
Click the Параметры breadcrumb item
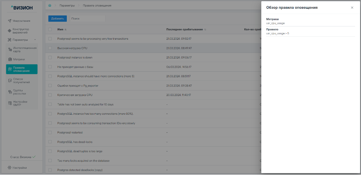coord(67,6)
